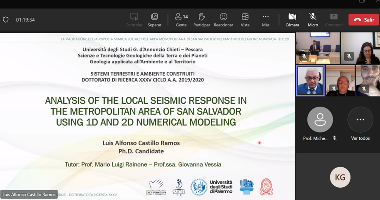The image size is (380, 200).
Task: Select the Prof. Miche... participant avatar
Action: coord(320,120)
